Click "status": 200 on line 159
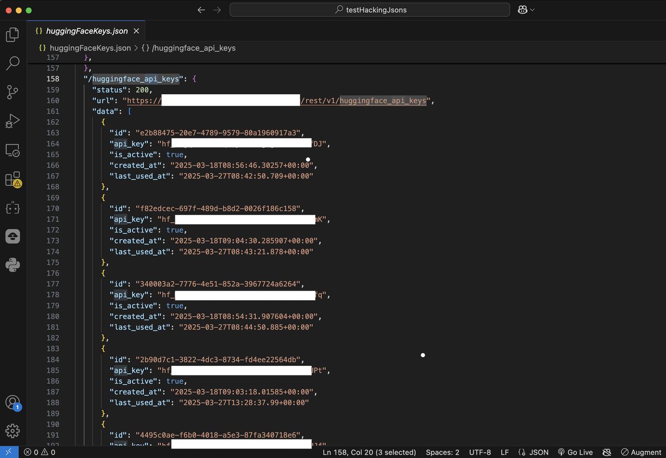 tap(122, 90)
